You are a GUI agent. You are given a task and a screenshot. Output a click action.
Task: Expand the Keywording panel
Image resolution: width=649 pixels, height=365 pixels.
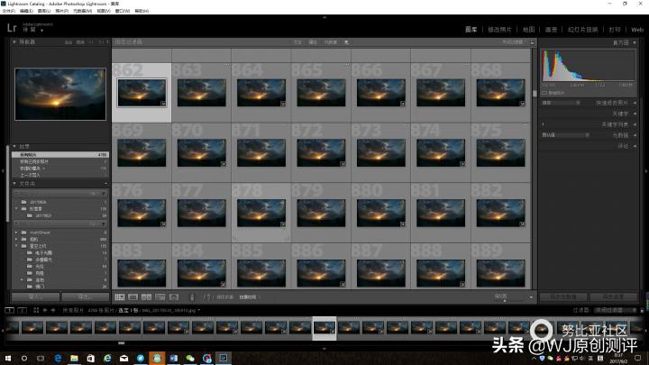[x=635, y=114]
